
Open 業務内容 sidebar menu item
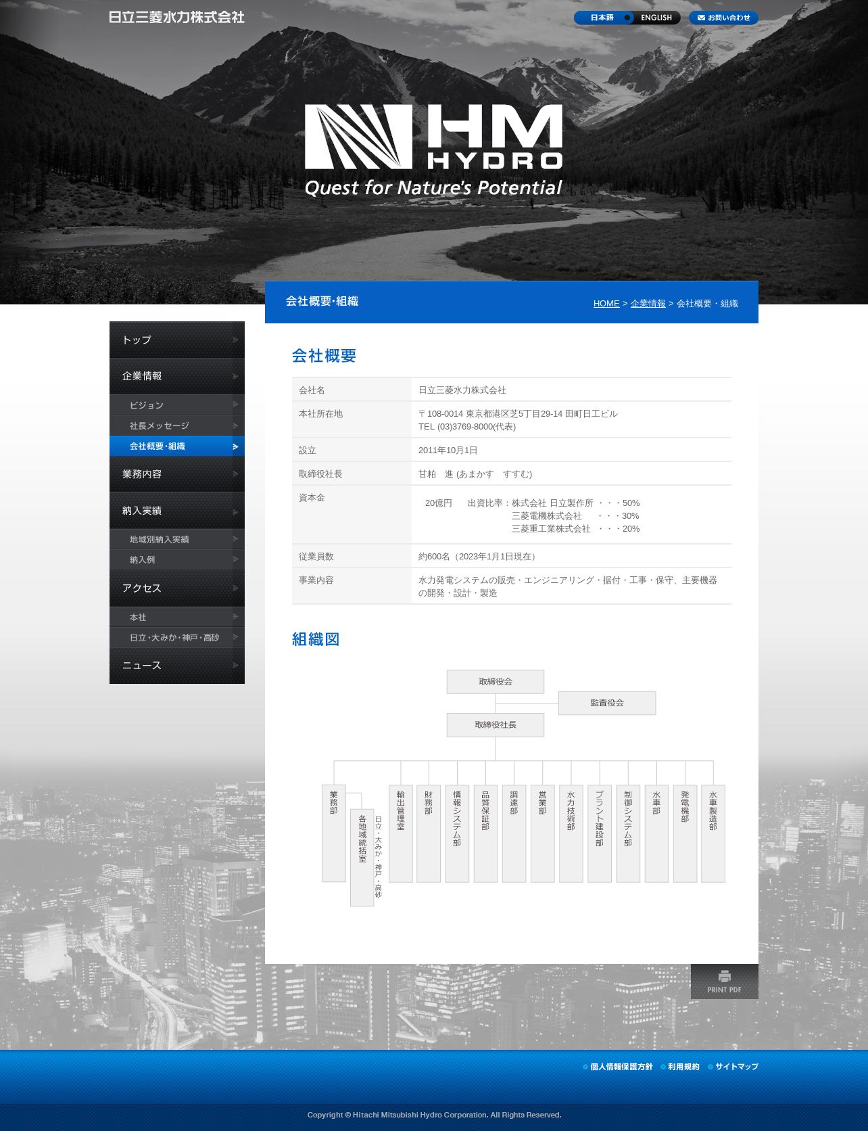pos(177,474)
